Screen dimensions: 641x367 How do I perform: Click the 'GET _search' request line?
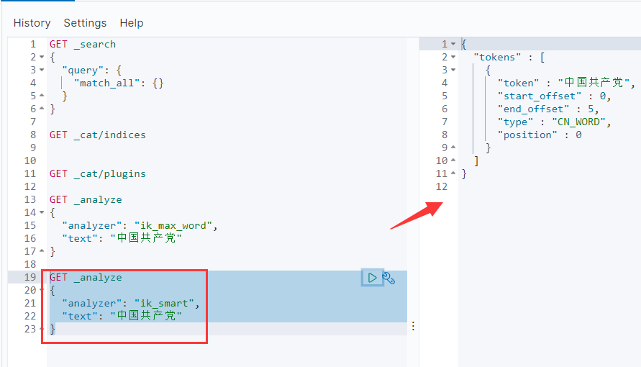click(83, 44)
